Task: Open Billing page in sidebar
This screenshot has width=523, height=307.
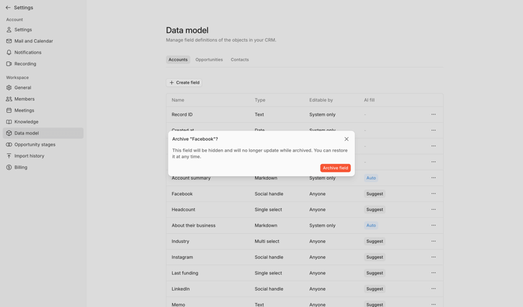Action: pos(21,167)
